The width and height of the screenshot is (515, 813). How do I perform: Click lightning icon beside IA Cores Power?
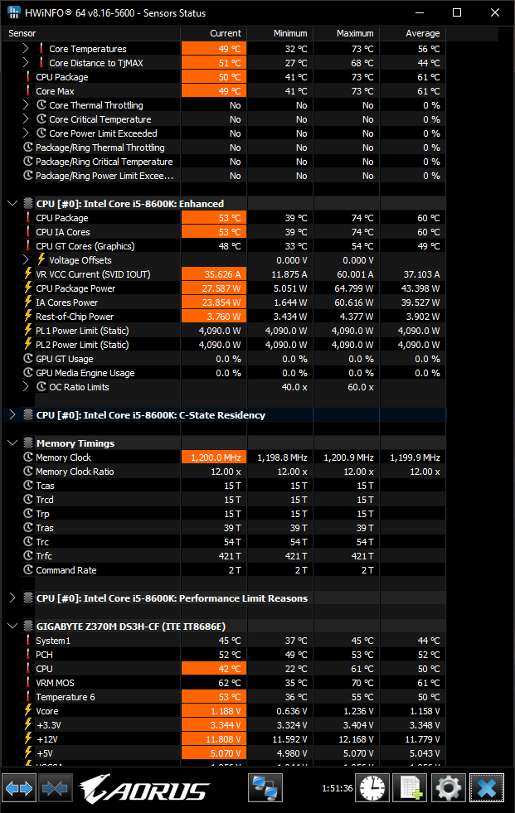[28, 302]
